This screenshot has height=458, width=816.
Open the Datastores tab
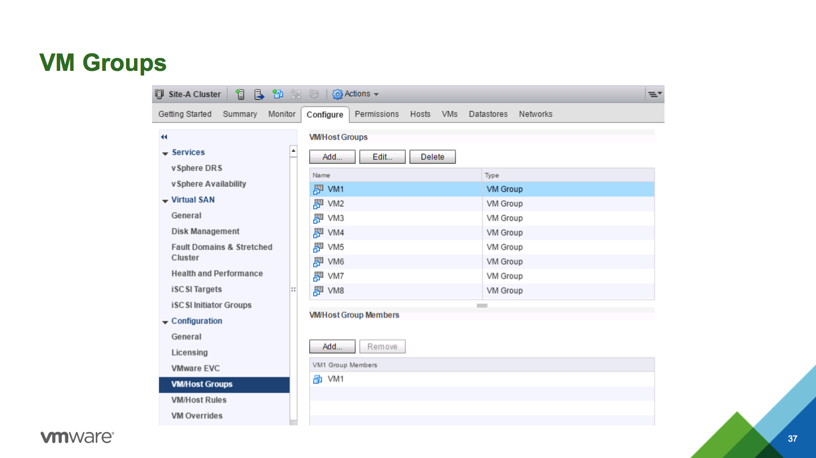tap(488, 114)
